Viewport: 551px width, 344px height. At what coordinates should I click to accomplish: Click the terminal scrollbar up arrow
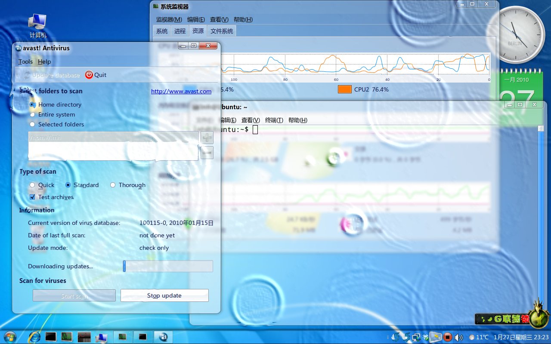point(541,128)
